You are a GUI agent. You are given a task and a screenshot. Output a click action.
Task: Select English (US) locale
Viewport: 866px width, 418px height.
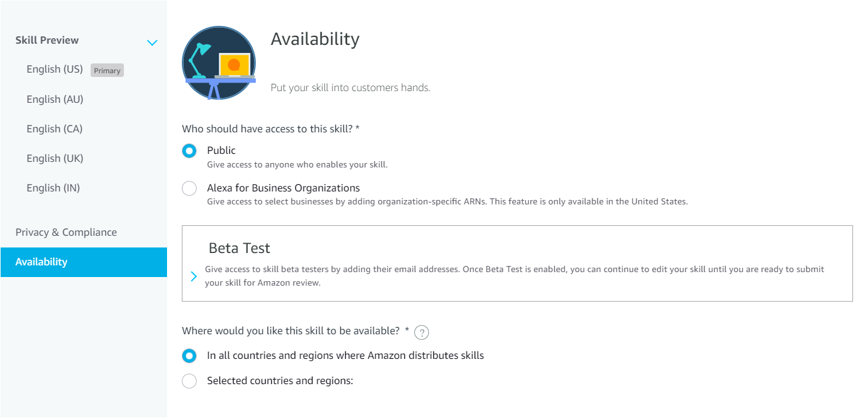54,69
